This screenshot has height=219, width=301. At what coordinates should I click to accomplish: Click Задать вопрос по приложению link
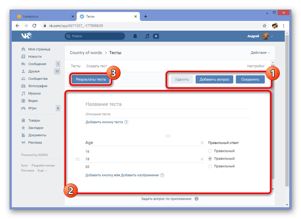(166, 199)
